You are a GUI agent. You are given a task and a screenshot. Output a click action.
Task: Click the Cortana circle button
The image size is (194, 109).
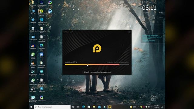pyautogui.click(x=73, y=107)
